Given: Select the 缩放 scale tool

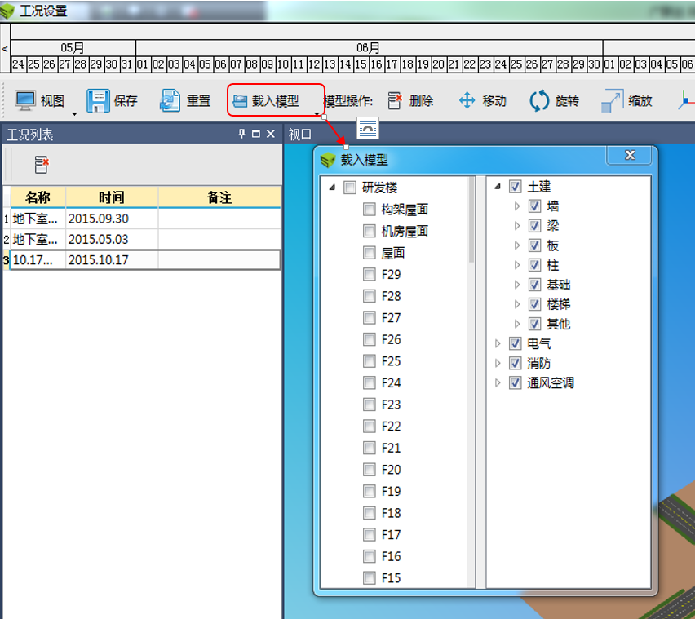Looking at the screenshot, I should tap(626, 101).
